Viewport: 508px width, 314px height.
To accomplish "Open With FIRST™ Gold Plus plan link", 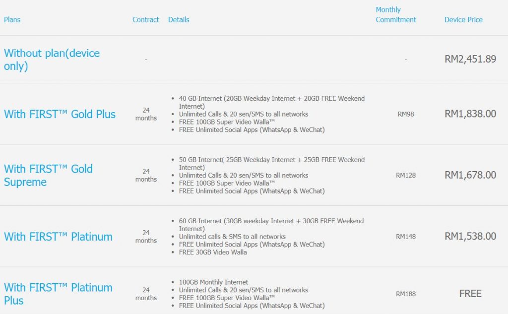I will 60,114.
